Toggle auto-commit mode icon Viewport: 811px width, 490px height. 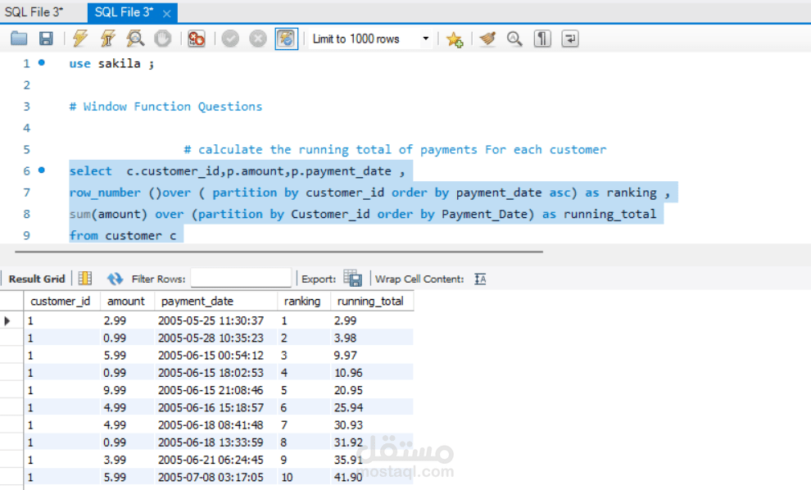pyautogui.click(x=287, y=39)
